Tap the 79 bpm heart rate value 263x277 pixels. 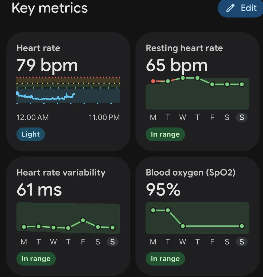coord(47,65)
